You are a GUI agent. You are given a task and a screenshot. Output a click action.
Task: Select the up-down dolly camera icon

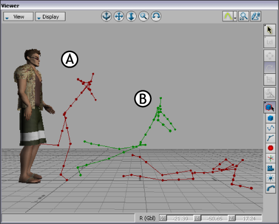click(131, 16)
